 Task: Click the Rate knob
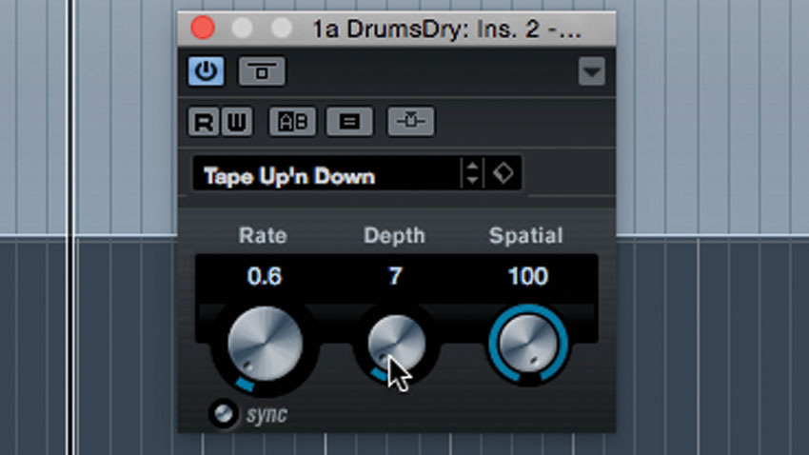(x=265, y=344)
